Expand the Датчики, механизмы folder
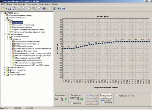152x110 pixels. point(5,70)
